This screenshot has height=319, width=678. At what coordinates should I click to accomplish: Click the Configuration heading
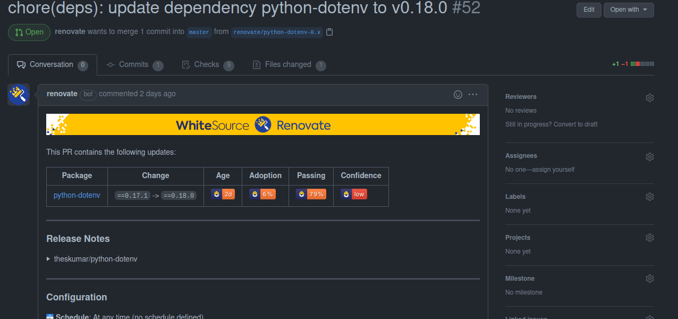[77, 297]
